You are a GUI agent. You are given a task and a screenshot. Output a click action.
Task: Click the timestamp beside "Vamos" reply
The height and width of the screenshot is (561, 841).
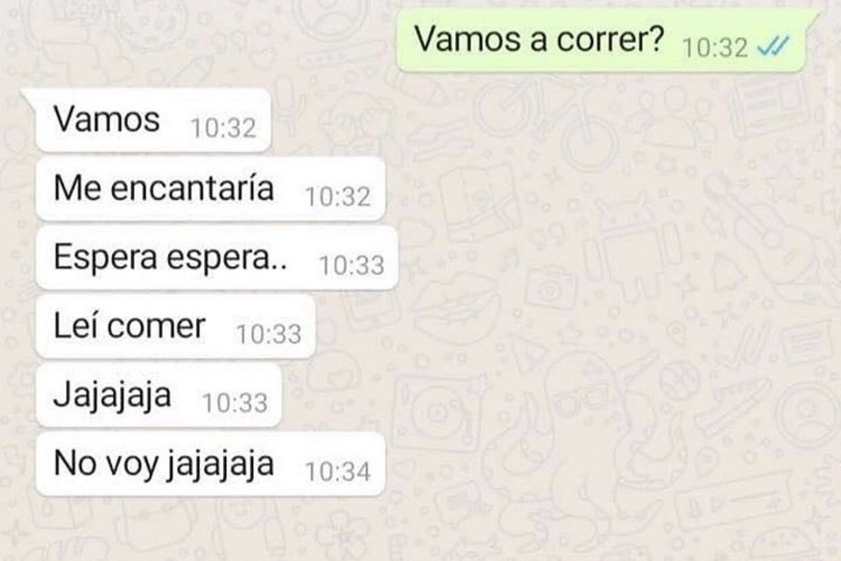coord(224,129)
